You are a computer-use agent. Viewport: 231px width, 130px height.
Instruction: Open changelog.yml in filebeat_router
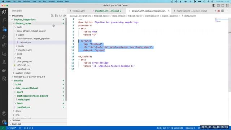pyautogui.click(x=25, y=61)
